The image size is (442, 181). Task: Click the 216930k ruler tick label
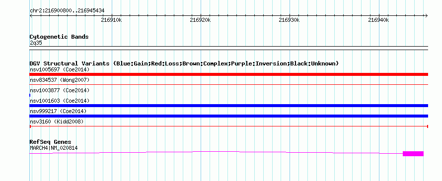289,20
